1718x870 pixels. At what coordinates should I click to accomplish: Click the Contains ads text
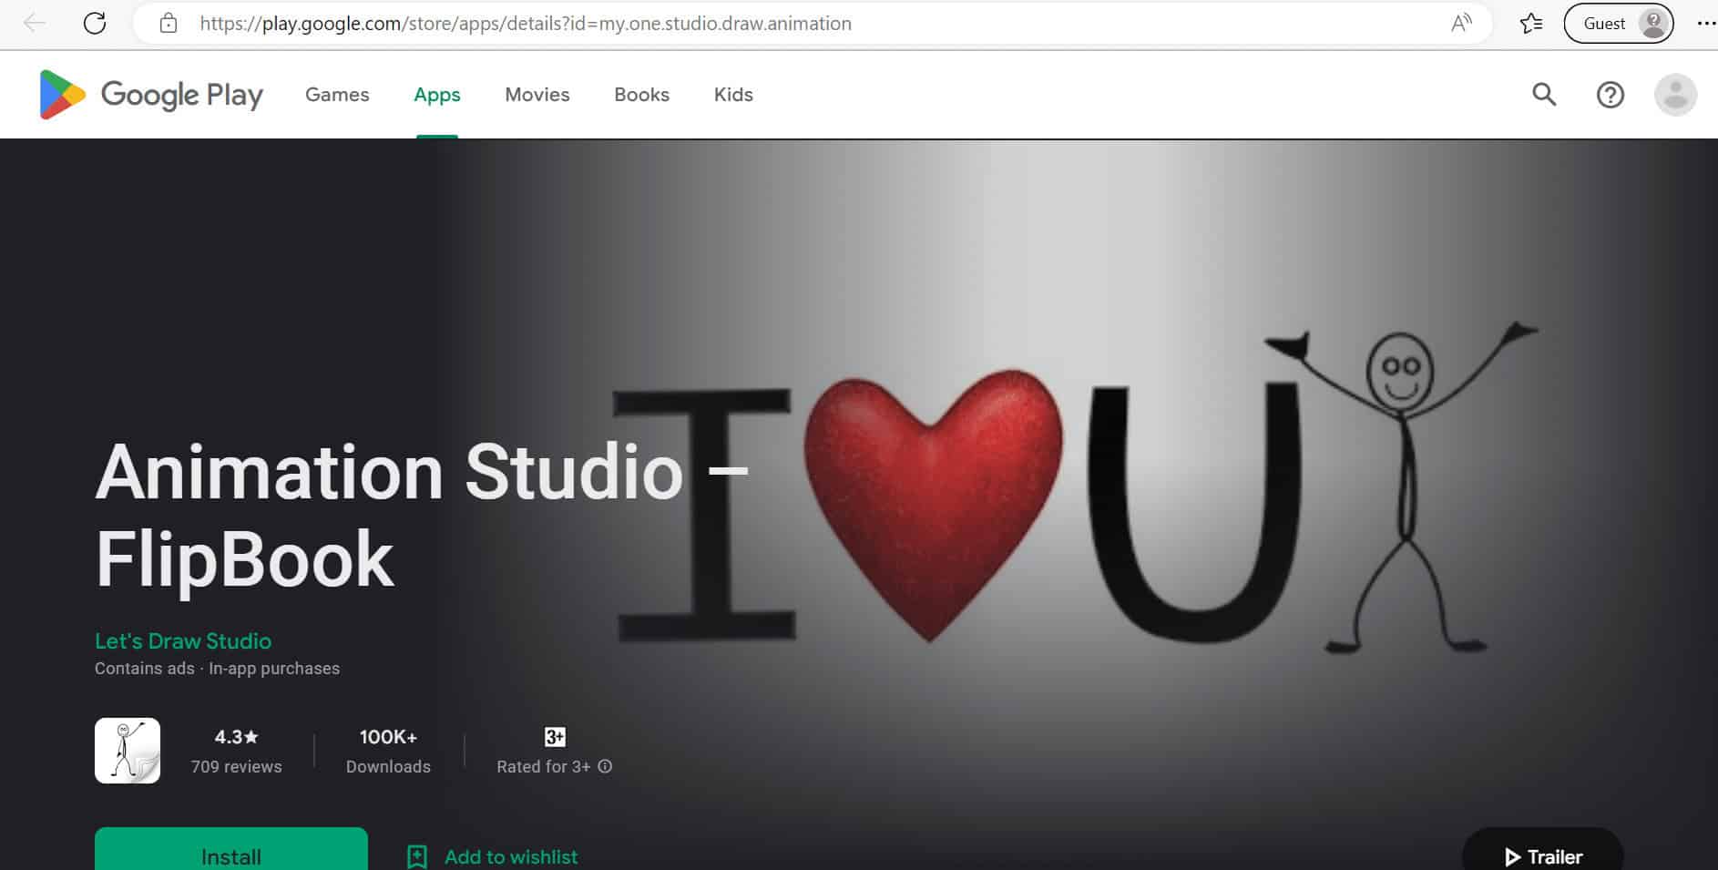click(x=145, y=669)
